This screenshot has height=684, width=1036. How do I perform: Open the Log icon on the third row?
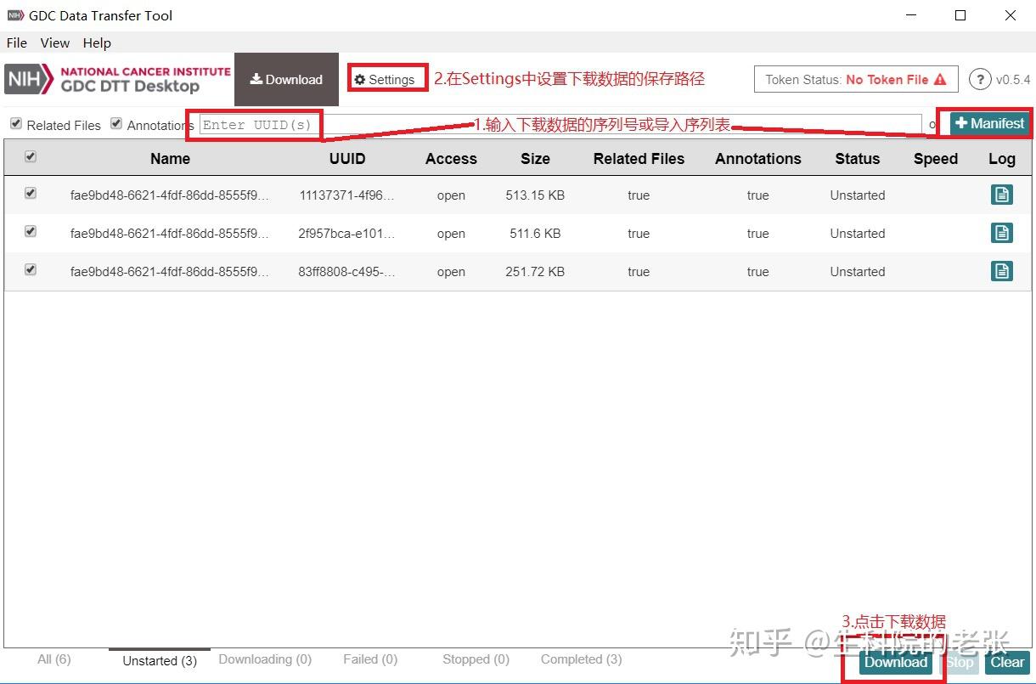point(1002,270)
